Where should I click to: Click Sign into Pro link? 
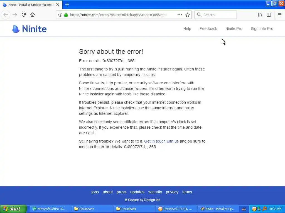pos(262,29)
